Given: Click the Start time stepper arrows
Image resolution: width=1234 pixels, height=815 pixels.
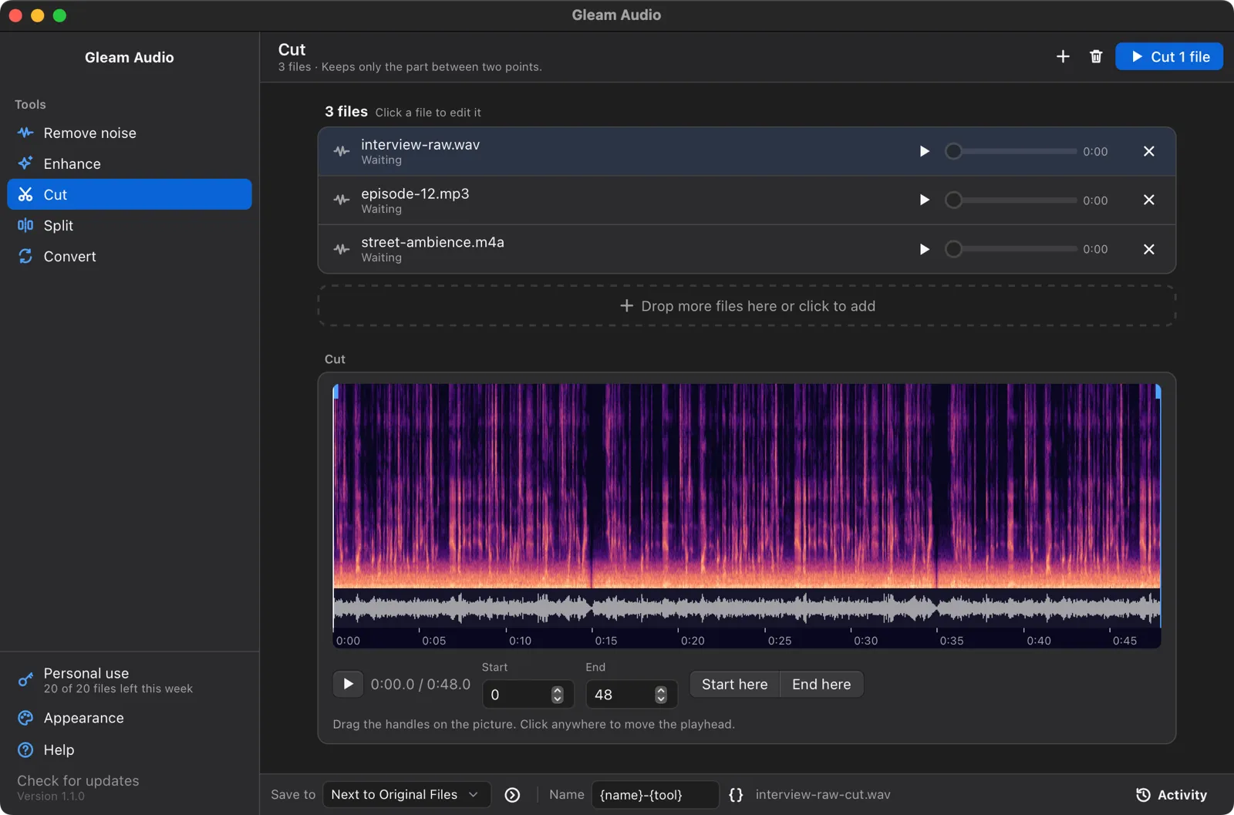Looking at the screenshot, I should click(x=558, y=695).
